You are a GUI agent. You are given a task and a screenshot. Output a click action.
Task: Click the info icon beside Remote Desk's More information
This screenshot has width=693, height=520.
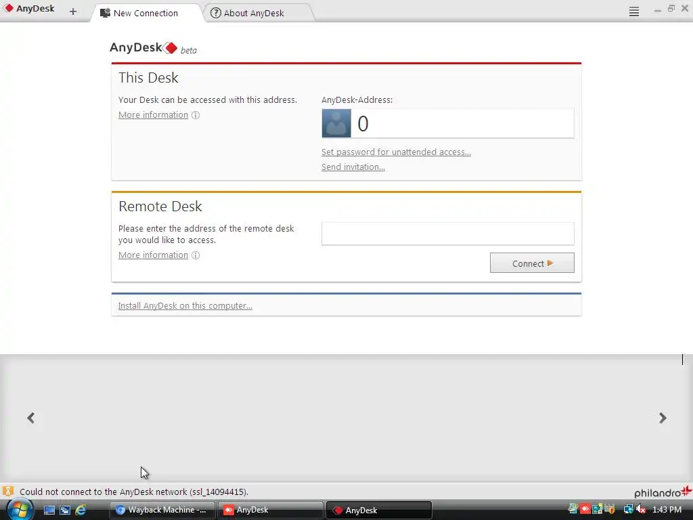click(196, 255)
